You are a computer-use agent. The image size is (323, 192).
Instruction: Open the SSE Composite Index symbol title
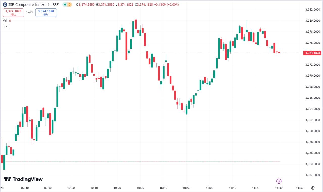[x=33, y=5]
